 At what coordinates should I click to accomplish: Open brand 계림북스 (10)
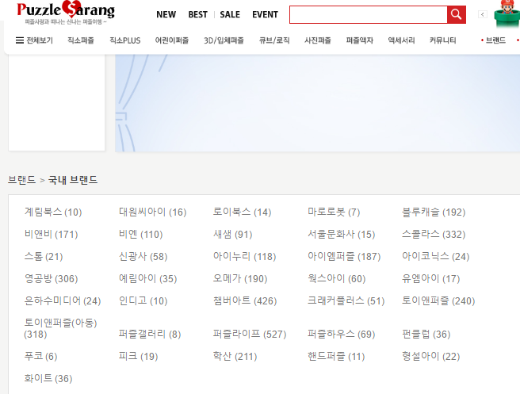pos(53,212)
